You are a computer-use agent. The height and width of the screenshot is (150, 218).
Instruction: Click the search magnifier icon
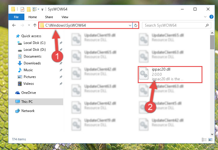pos(207,25)
